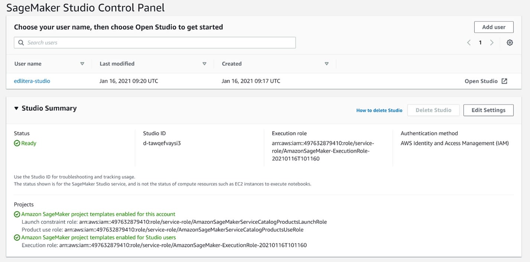Click the Projects heading

[x=24, y=204]
